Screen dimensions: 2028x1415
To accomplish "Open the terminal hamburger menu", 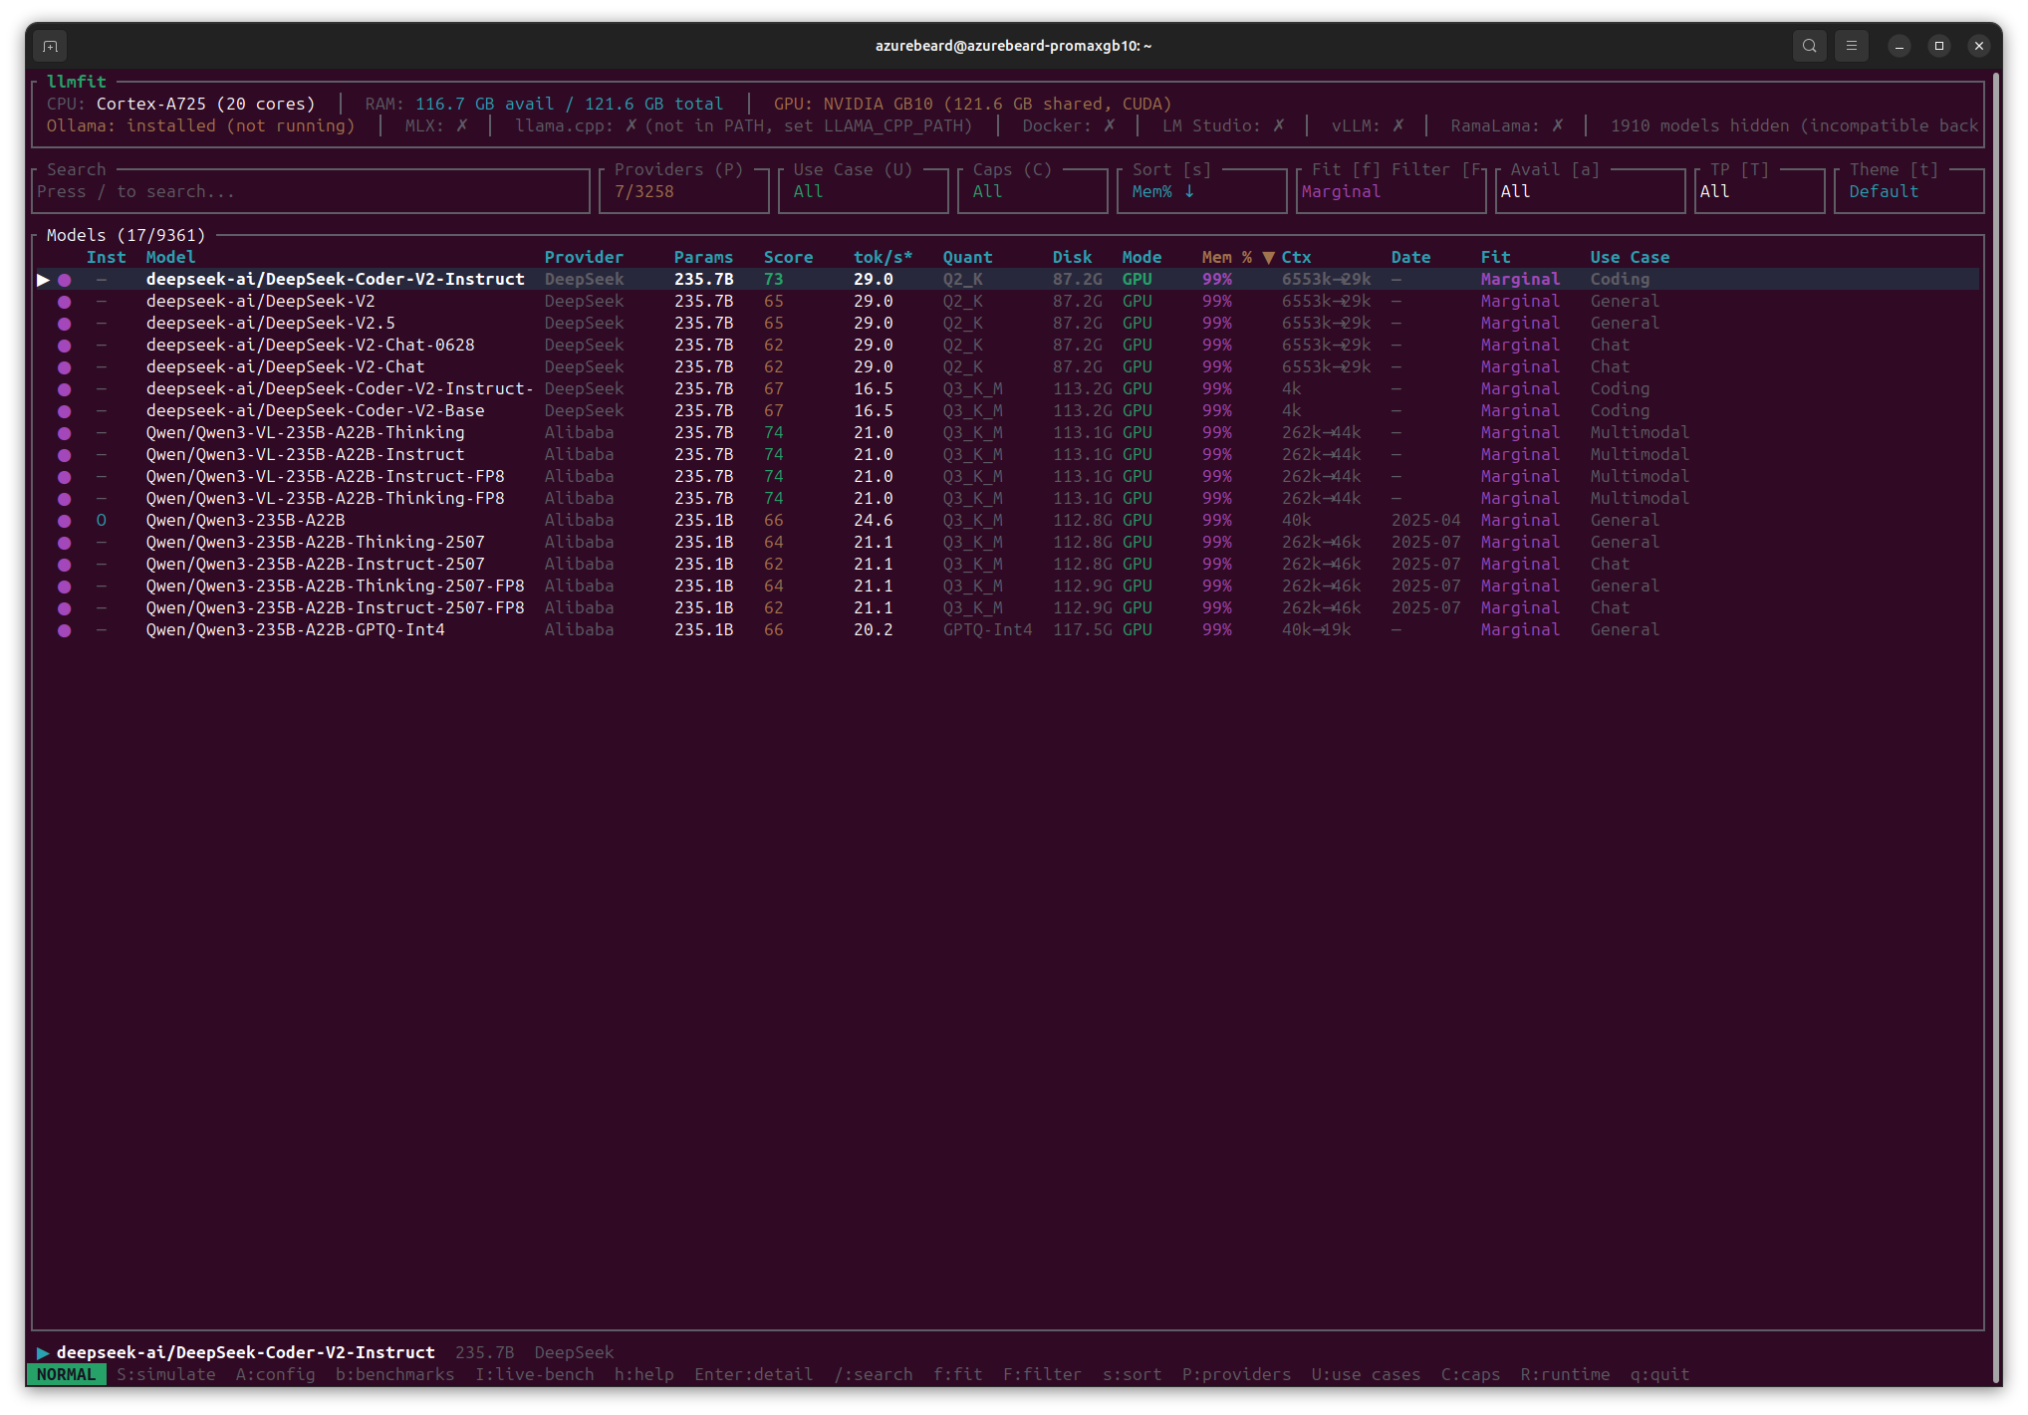I will [x=1852, y=46].
